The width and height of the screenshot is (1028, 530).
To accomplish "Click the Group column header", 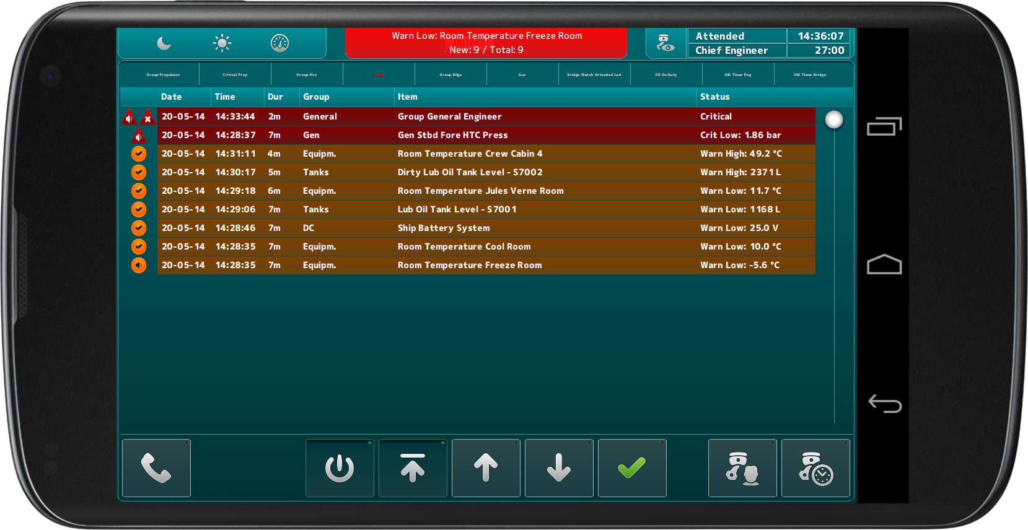I will pyautogui.click(x=316, y=97).
